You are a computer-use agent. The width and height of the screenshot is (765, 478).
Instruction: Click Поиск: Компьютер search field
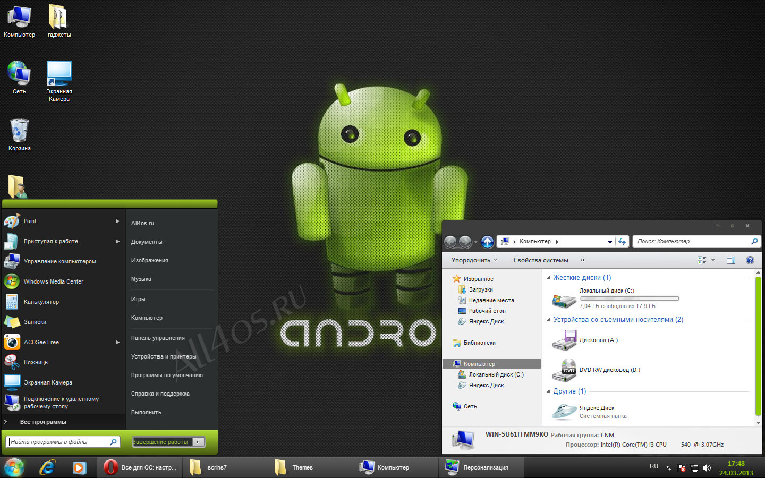click(697, 242)
